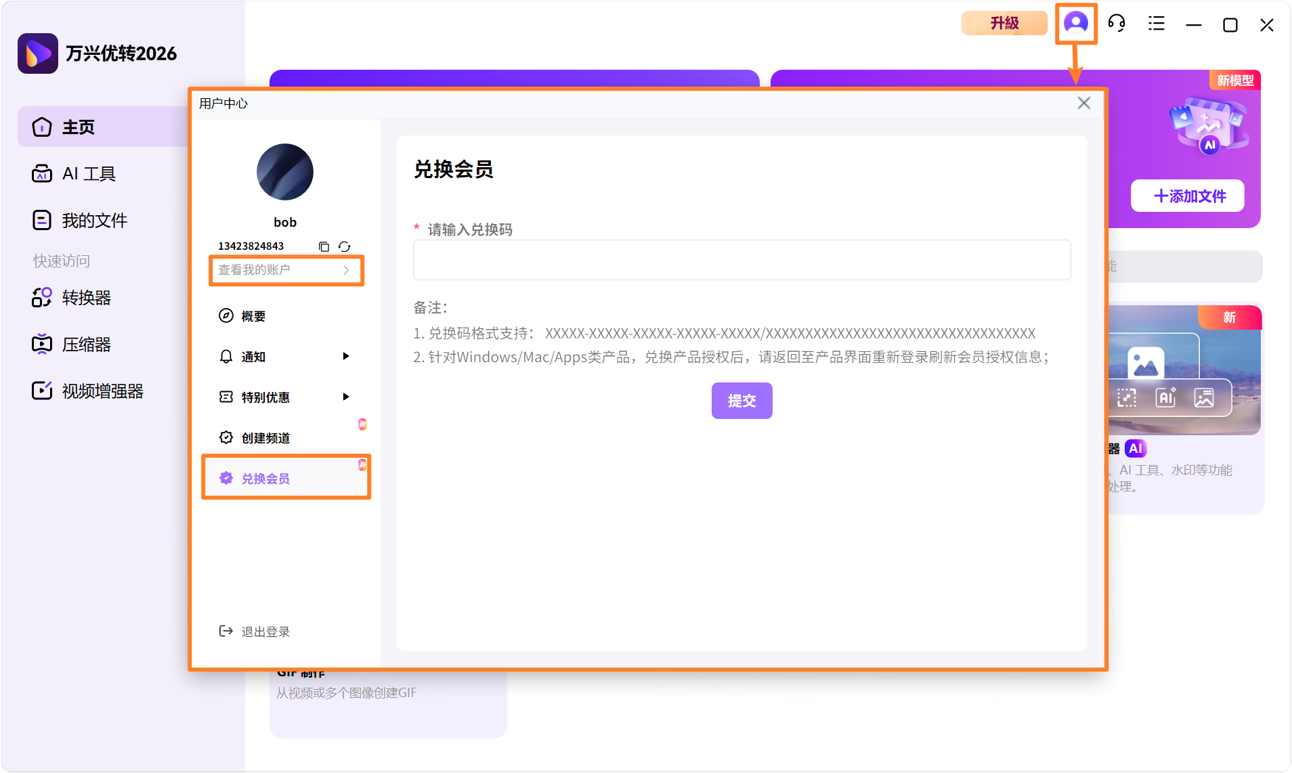Copy the account number 13423824843

coord(323,246)
